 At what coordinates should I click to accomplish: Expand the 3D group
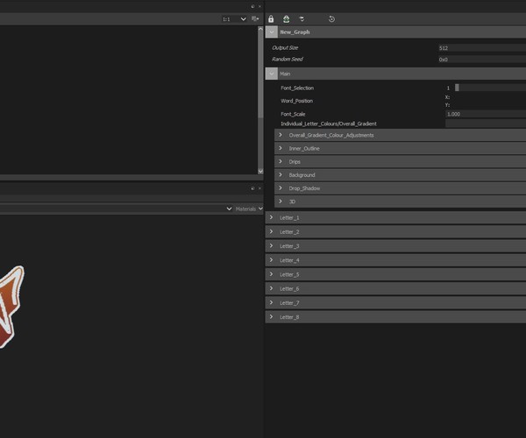281,201
